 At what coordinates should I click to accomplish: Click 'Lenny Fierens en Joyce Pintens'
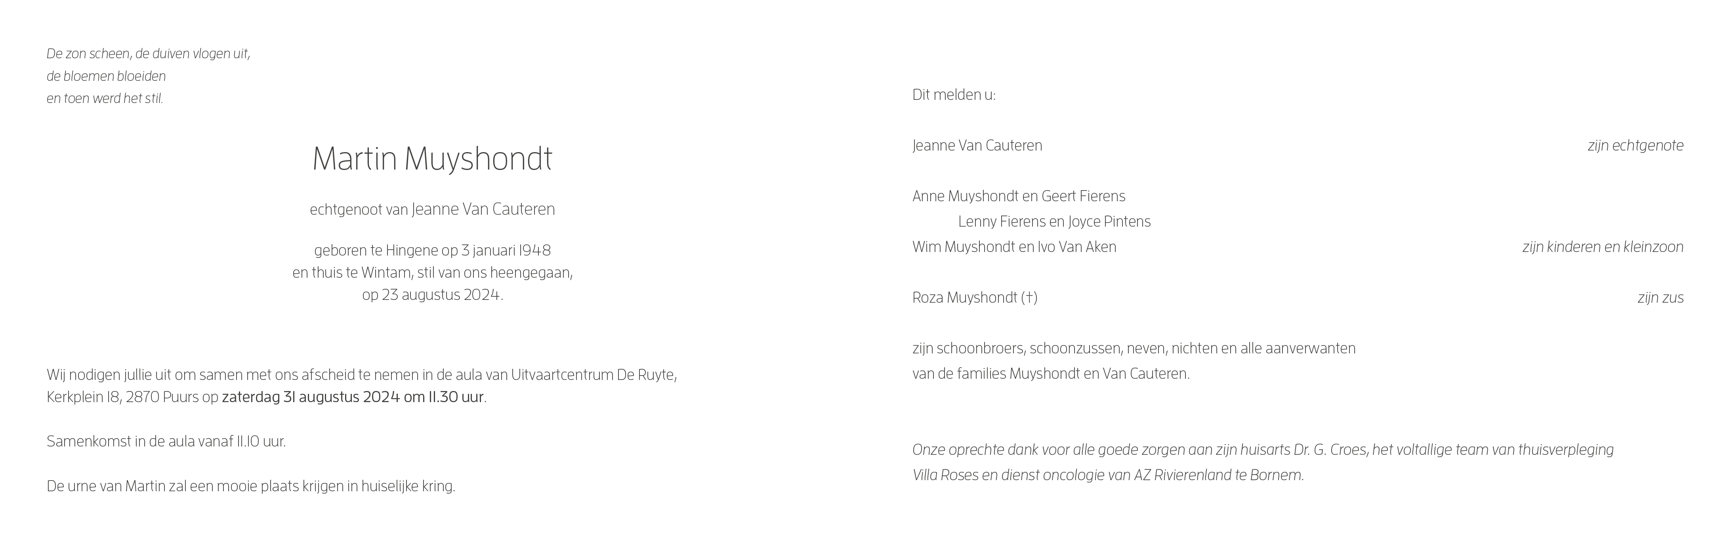click(1054, 221)
